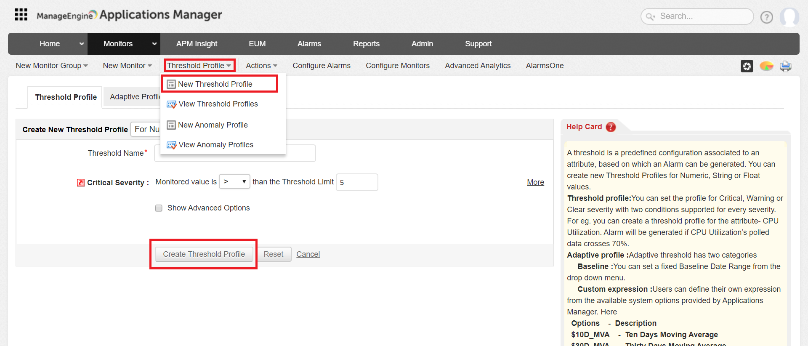Collapse the Threshold Profile dropdown
The height and width of the screenshot is (346, 808).
[199, 66]
